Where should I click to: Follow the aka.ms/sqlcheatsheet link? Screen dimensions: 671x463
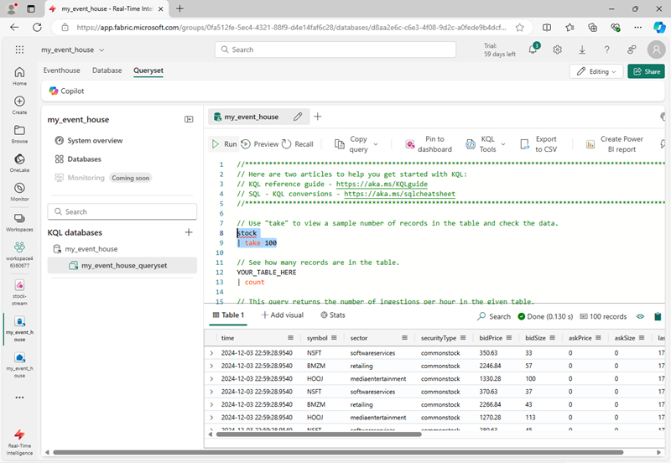(400, 194)
